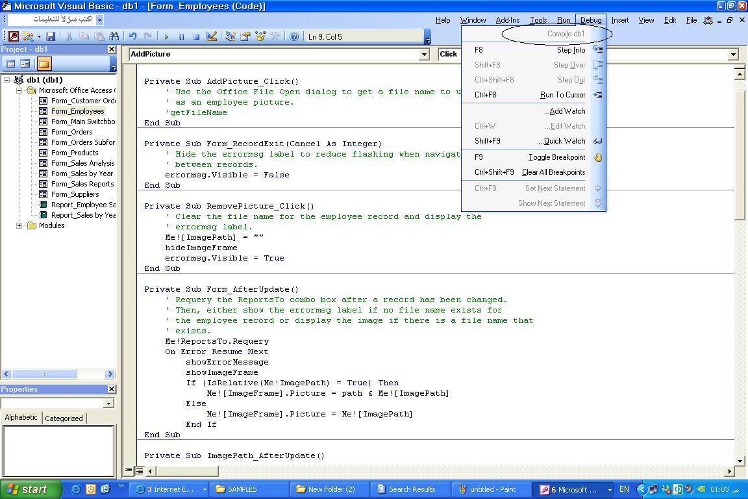
Task: Open the procedure dropdown at right
Action: (x=734, y=55)
